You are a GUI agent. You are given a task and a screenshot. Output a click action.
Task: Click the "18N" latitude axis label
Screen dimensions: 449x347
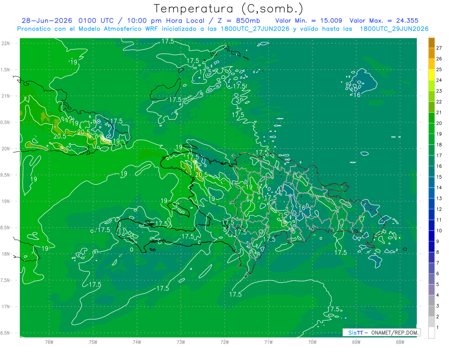coord(6,254)
